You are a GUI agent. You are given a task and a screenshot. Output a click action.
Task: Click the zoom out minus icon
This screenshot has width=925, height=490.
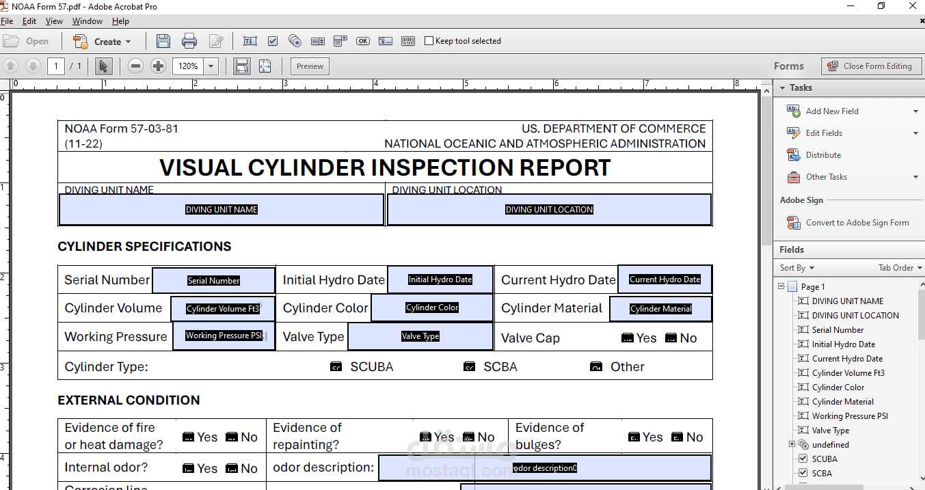[135, 66]
